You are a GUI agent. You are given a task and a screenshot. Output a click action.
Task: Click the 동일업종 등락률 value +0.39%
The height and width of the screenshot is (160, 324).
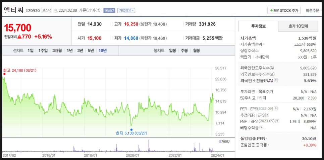pyautogui.click(x=310, y=145)
